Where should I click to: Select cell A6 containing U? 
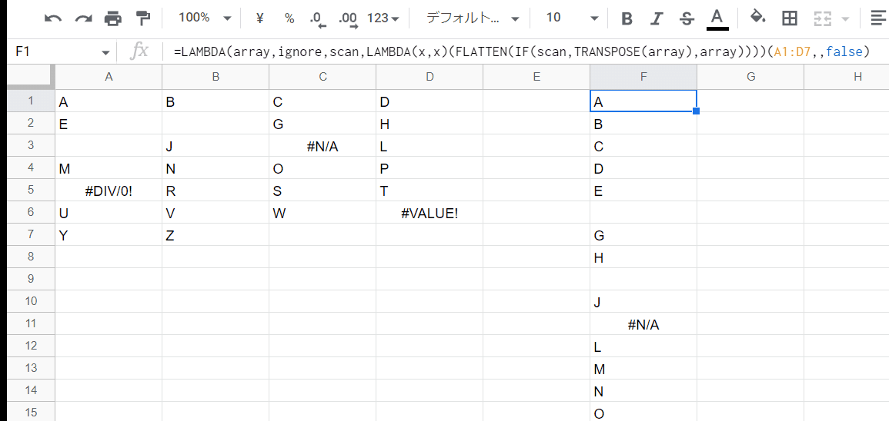[109, 212]
